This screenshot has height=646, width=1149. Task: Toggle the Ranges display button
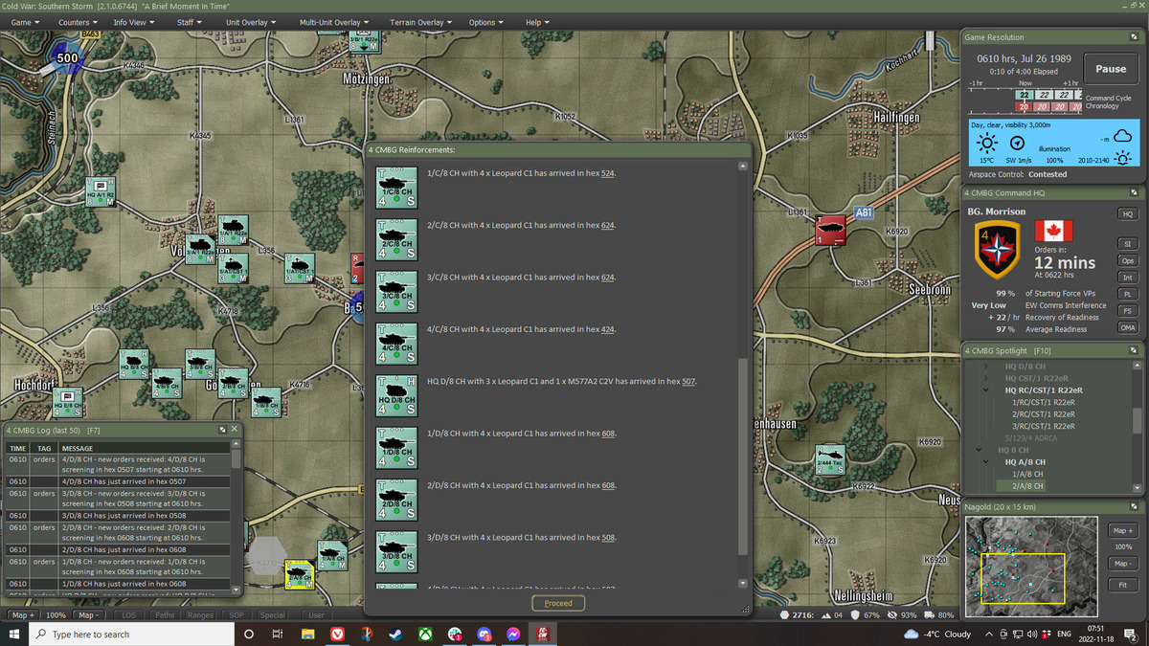[200, 615]
